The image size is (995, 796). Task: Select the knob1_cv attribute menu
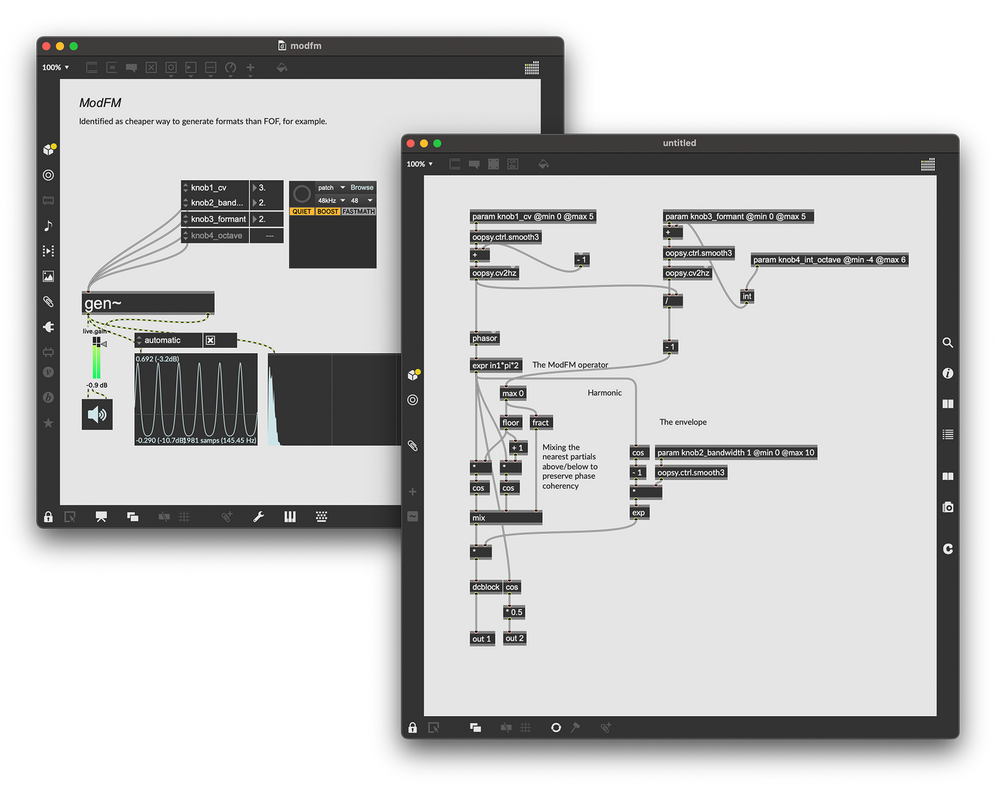(x=215, y=188)
